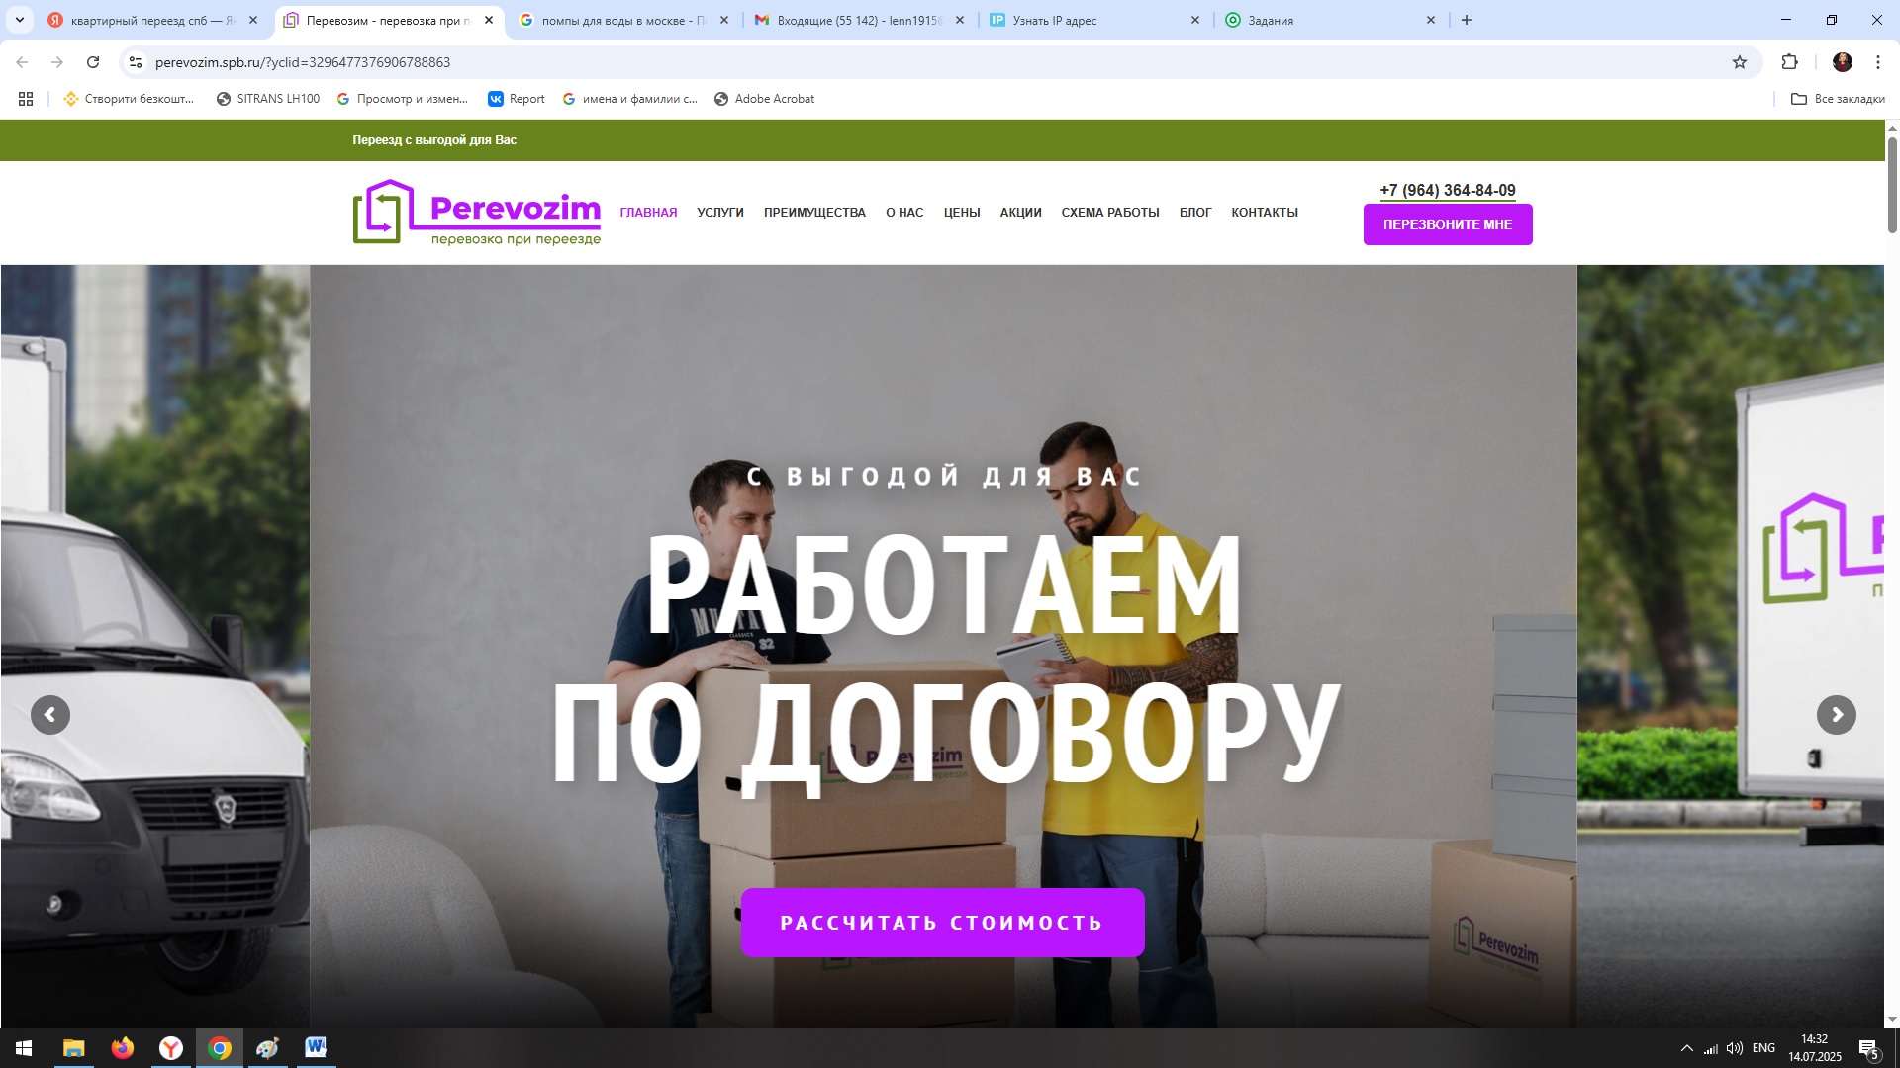Open Microsoft Word from the taskbar

316,1047
